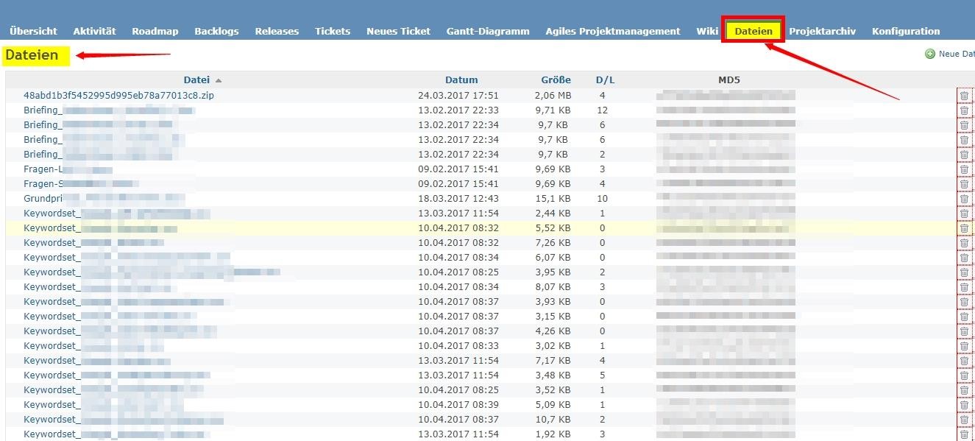
Task: Open the Konfiguration tab
Action: pos(906,31)
